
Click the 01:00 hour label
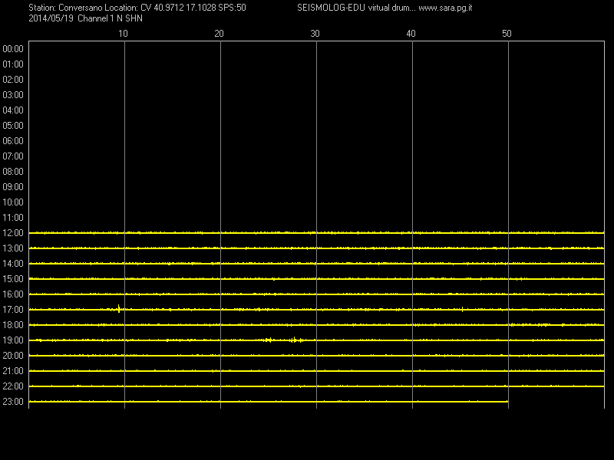(13, 64)
